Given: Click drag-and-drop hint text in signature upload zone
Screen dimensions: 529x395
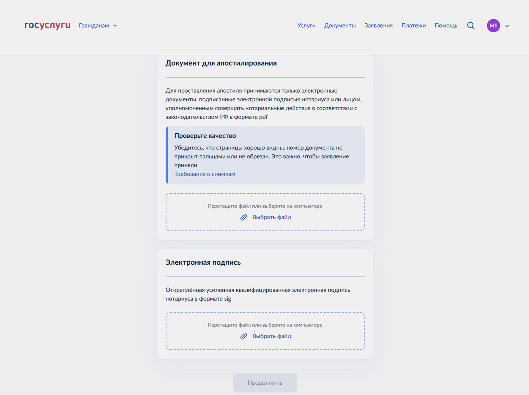Looking at the screenshot, I should (x=265, y=325).
